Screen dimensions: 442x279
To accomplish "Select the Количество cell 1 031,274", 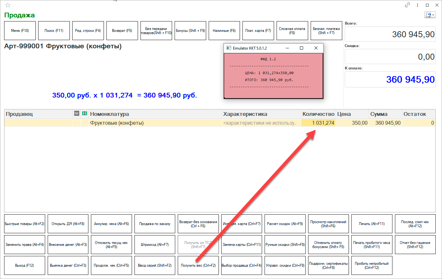I will pyautogui.click(x=319, y=123).
